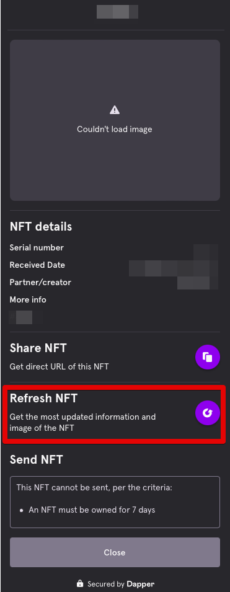Click the empty NFT image placeholder
This screenshot has width=230, height=592.
[115, 120]
